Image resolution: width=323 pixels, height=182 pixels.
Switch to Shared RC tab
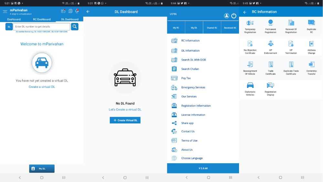pos(212,27)
